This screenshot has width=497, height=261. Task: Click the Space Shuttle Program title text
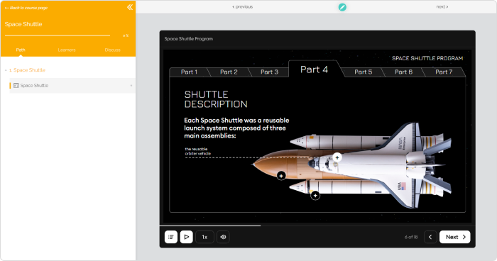pos(189,38)
